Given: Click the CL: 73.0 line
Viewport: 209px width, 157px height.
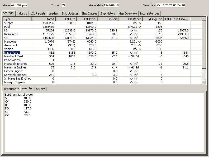Looking at the screenshot, I should (17, 112).
